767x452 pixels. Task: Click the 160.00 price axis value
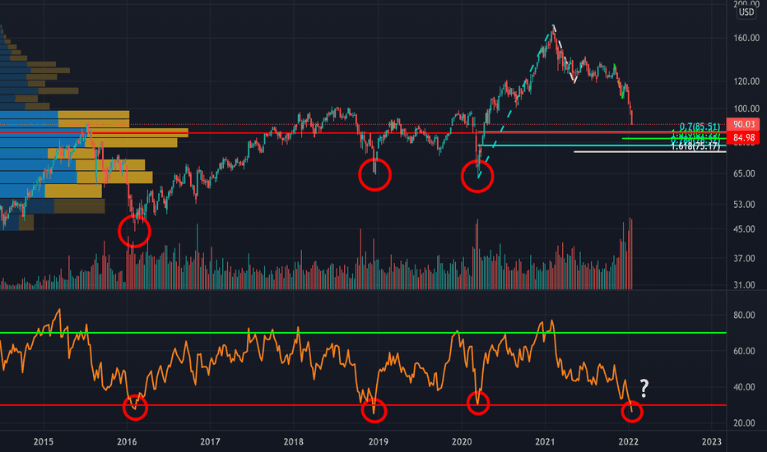[746, 38]
